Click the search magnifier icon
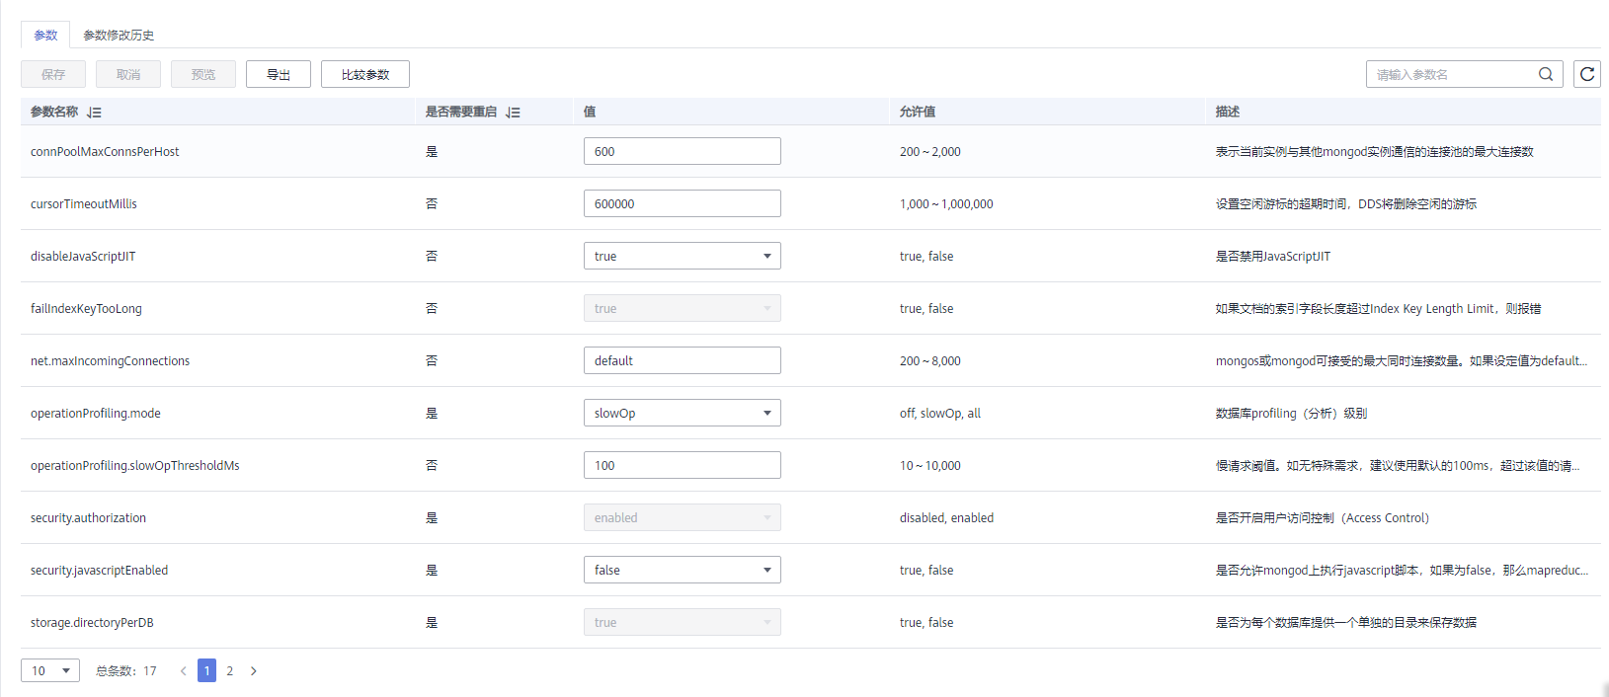The width and height of the screenshot is (1609, 697). tap(1546, 74)
